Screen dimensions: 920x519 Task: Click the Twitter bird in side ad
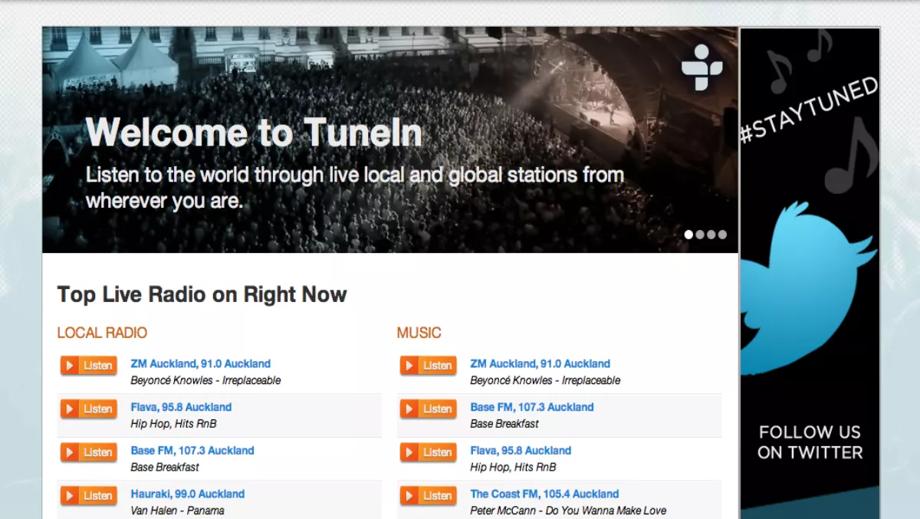[809, 287]
